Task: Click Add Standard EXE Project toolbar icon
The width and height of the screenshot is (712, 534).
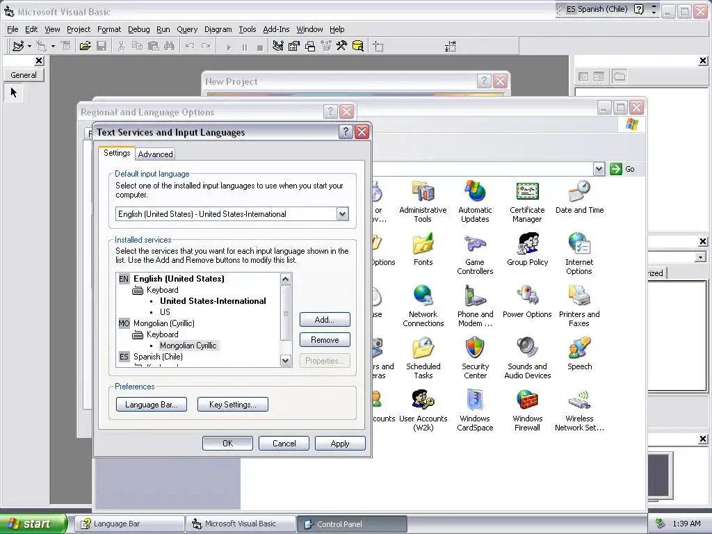Action: coord(18,46)
